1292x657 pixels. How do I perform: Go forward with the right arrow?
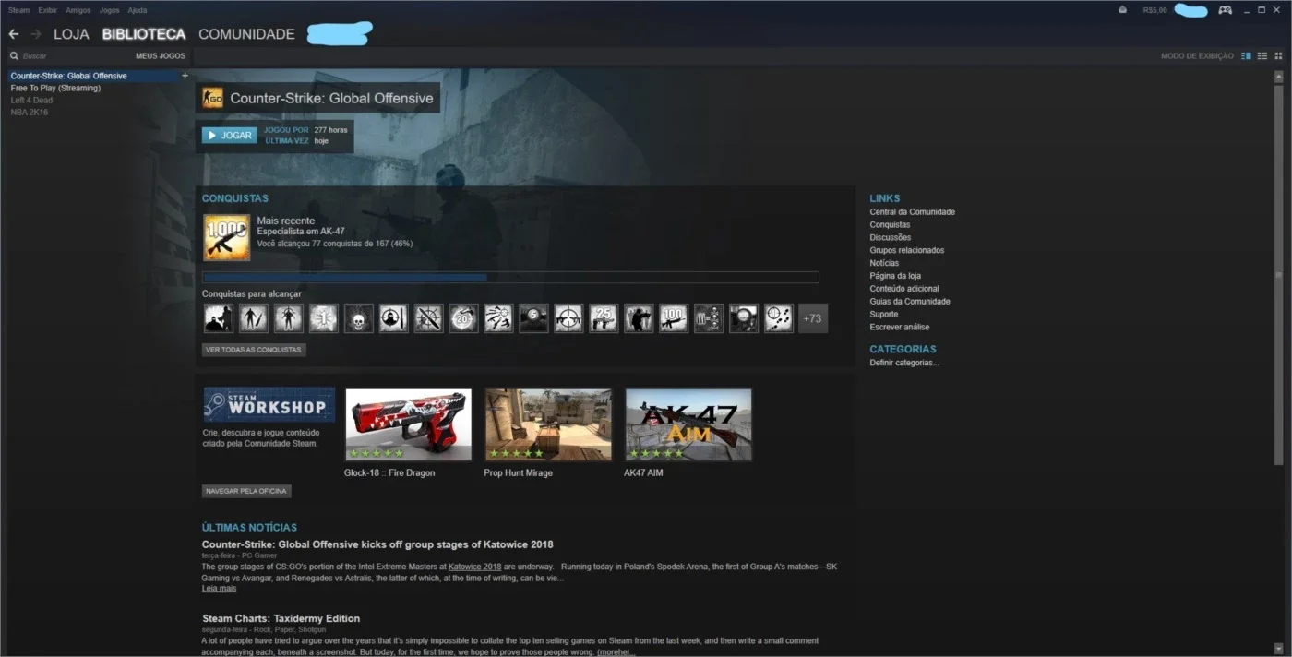coord(36,34)
